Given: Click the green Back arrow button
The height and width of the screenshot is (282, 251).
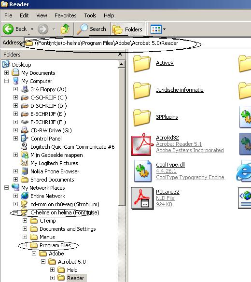Looking at the screenshot, I should click(8, 29).
